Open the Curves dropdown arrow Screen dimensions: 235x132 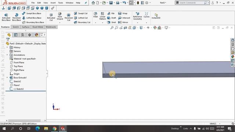[x=147, y=23]
